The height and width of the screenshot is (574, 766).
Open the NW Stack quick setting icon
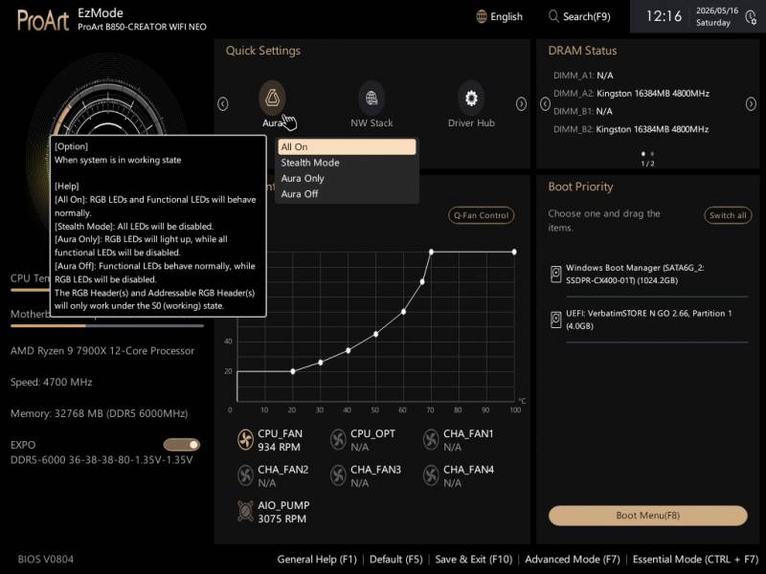[x=372, y=98]
